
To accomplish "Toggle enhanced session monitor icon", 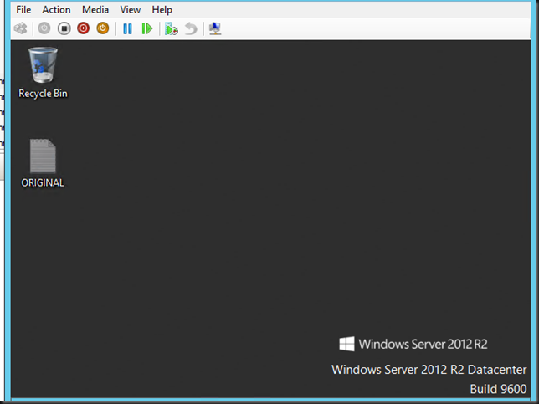I will [x=215, y=28].
